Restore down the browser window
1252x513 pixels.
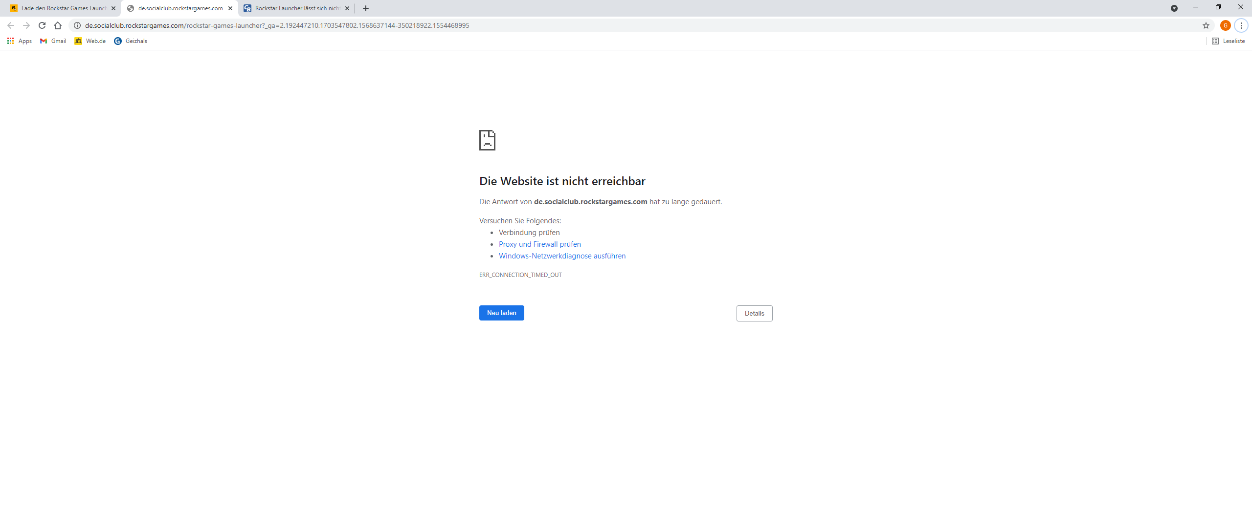tap(1218, 7)
